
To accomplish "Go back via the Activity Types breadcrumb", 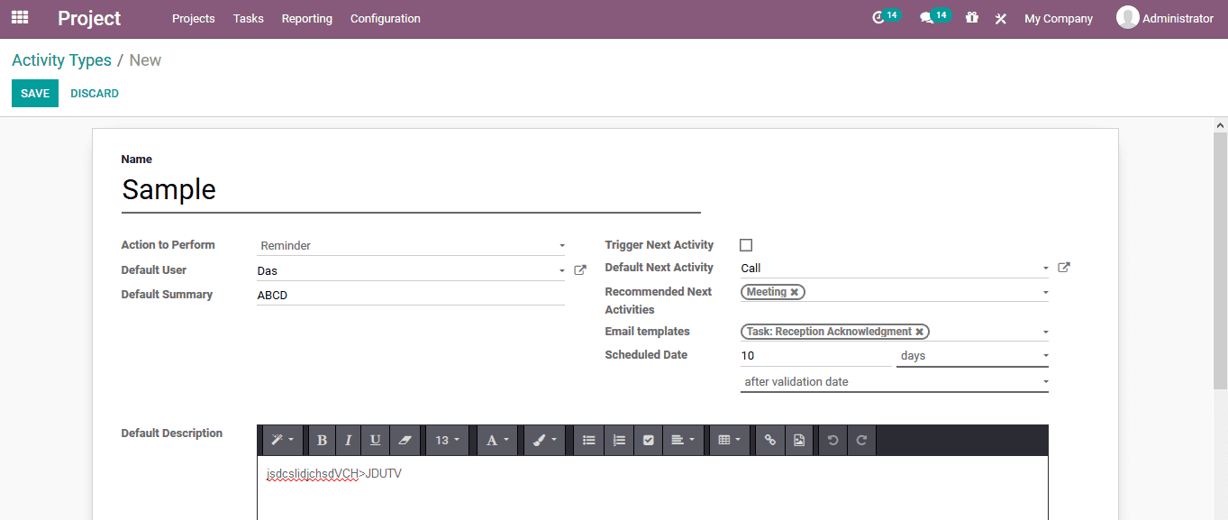I will point(61,59).
